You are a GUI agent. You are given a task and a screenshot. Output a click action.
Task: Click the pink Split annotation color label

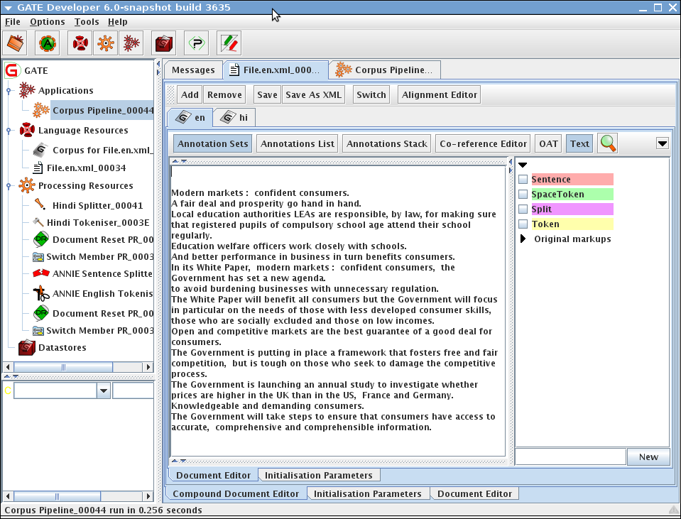(572, 209)
